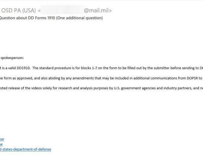This screenshot has width=203, height=155.
Task: Click the phrase "additional communications"
Action: (x=159, y=78)
